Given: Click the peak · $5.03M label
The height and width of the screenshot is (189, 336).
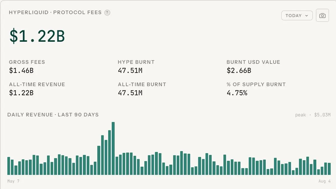Looking at the screenshot, I should point(313,115).
